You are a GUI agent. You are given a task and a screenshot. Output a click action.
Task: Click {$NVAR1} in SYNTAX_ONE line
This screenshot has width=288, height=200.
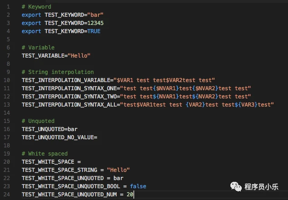click(166, 88)
